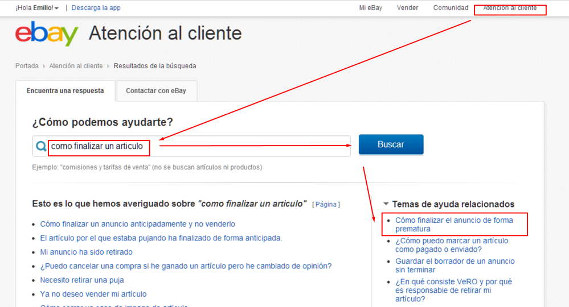Viewport: 569px width, 307px height.
Task: Open Atención al cliente in top navigation
Action: (510, 7)
